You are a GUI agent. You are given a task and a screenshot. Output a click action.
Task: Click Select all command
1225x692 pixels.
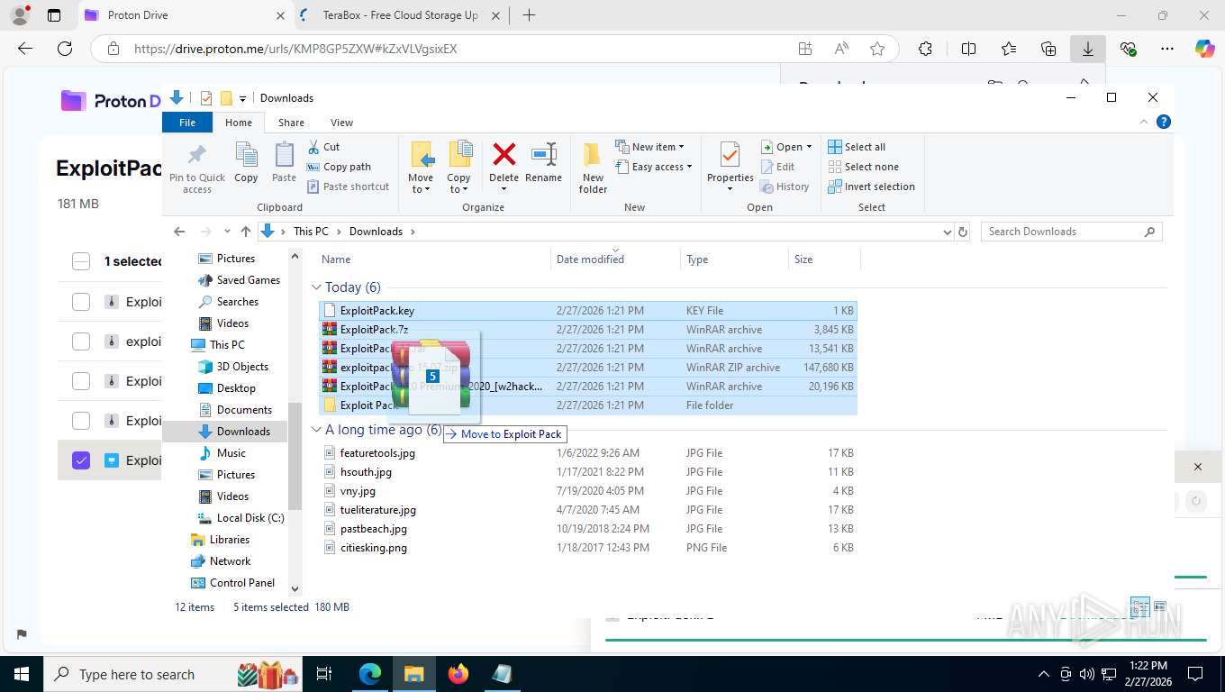(857, 147)
